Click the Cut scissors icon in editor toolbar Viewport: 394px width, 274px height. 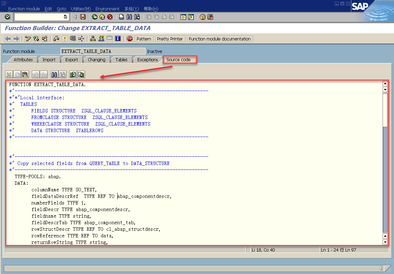(x=9, y=74)
